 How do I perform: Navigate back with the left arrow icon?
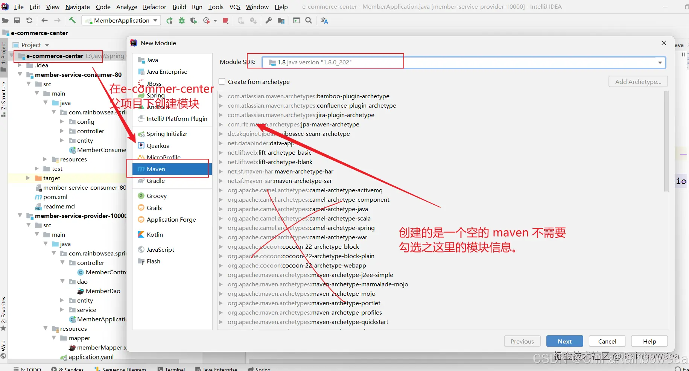click(45, 21)
